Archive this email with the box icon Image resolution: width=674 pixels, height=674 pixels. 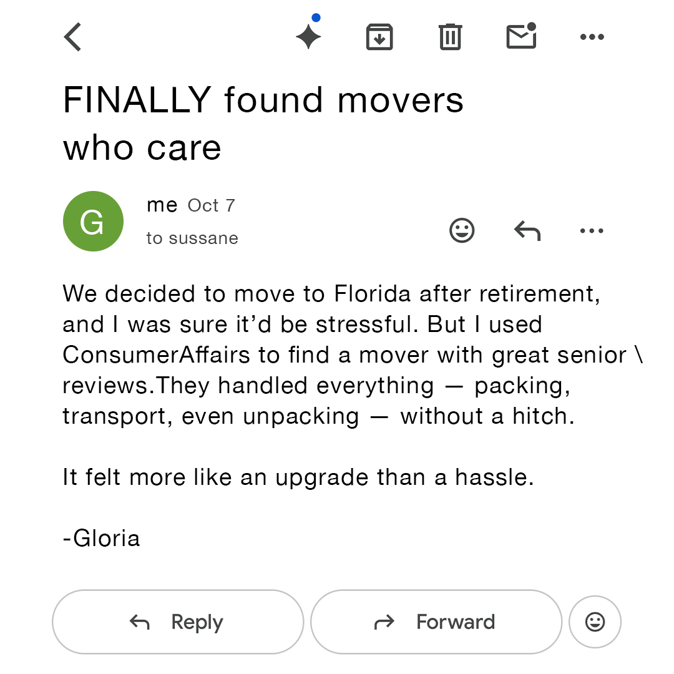(379, 37)
